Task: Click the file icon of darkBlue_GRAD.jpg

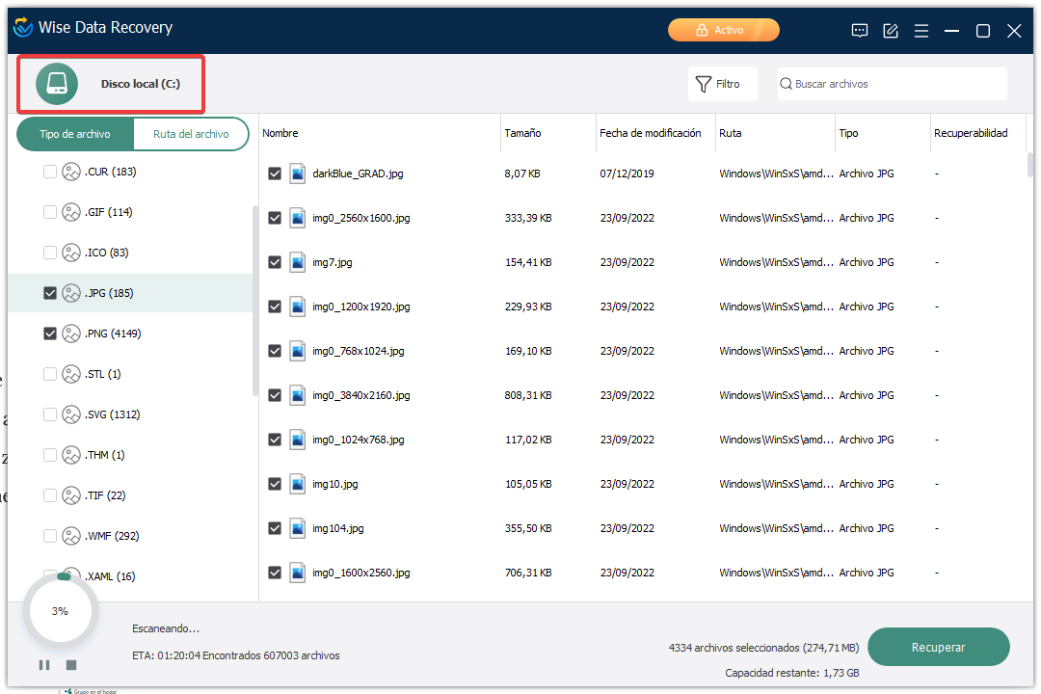Action: 298,173
